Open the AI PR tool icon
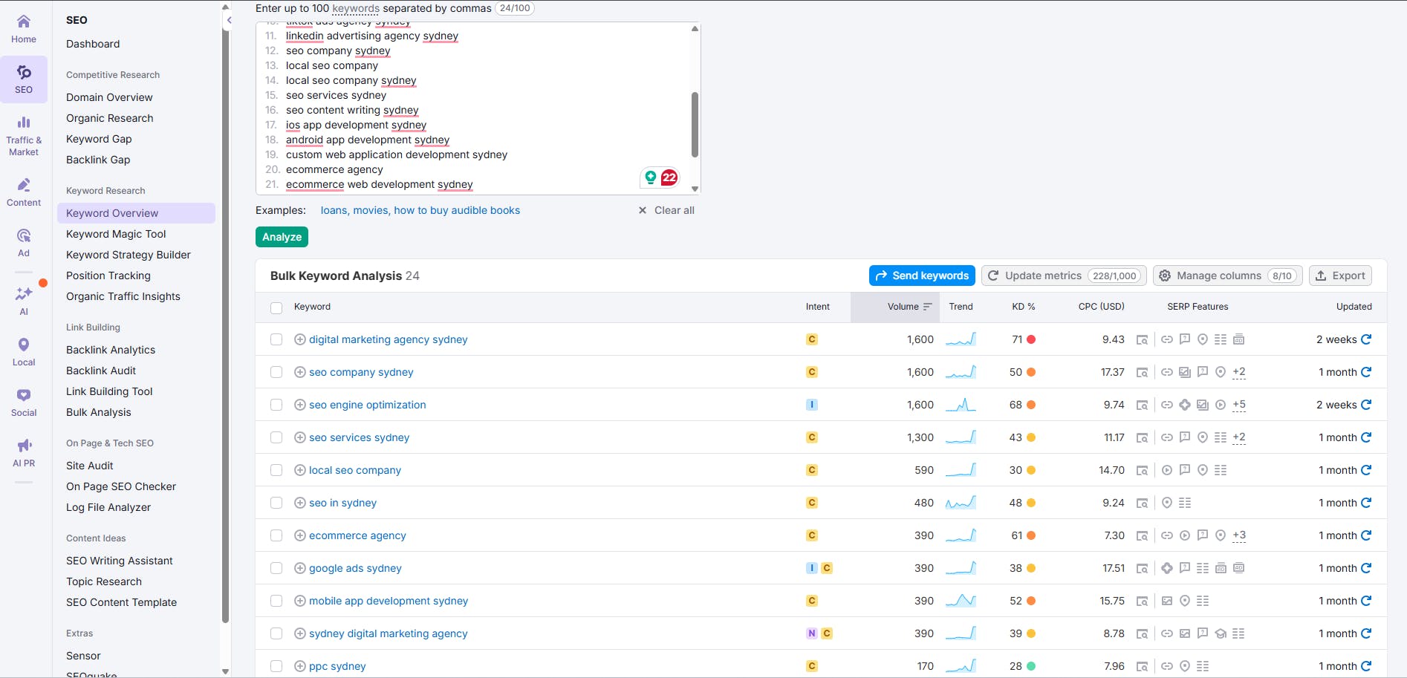This screenshot has height=678, width=1407. click(x=24, y=447)
